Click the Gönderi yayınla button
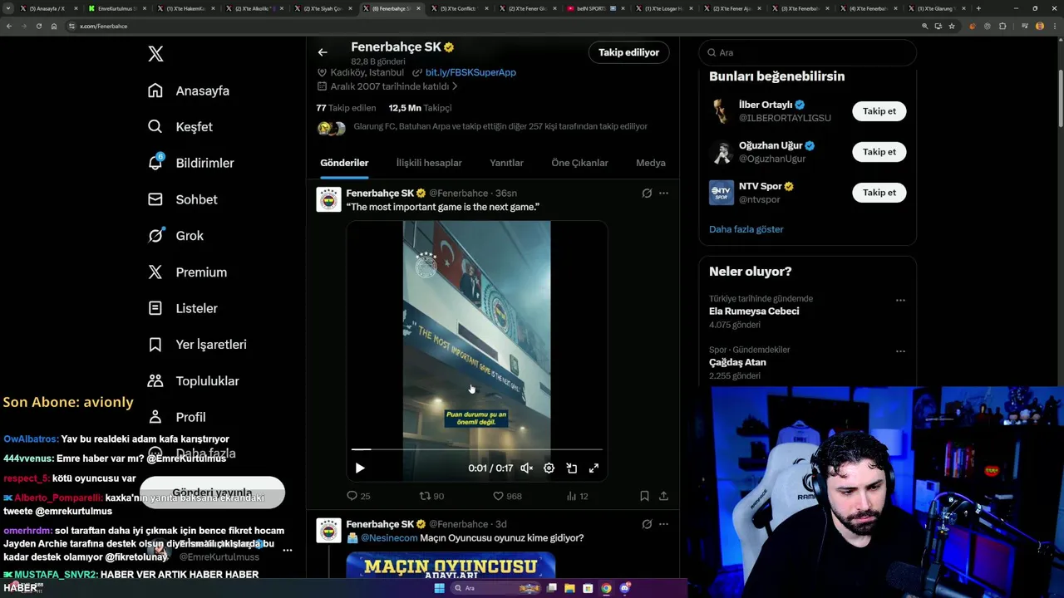 212,493
